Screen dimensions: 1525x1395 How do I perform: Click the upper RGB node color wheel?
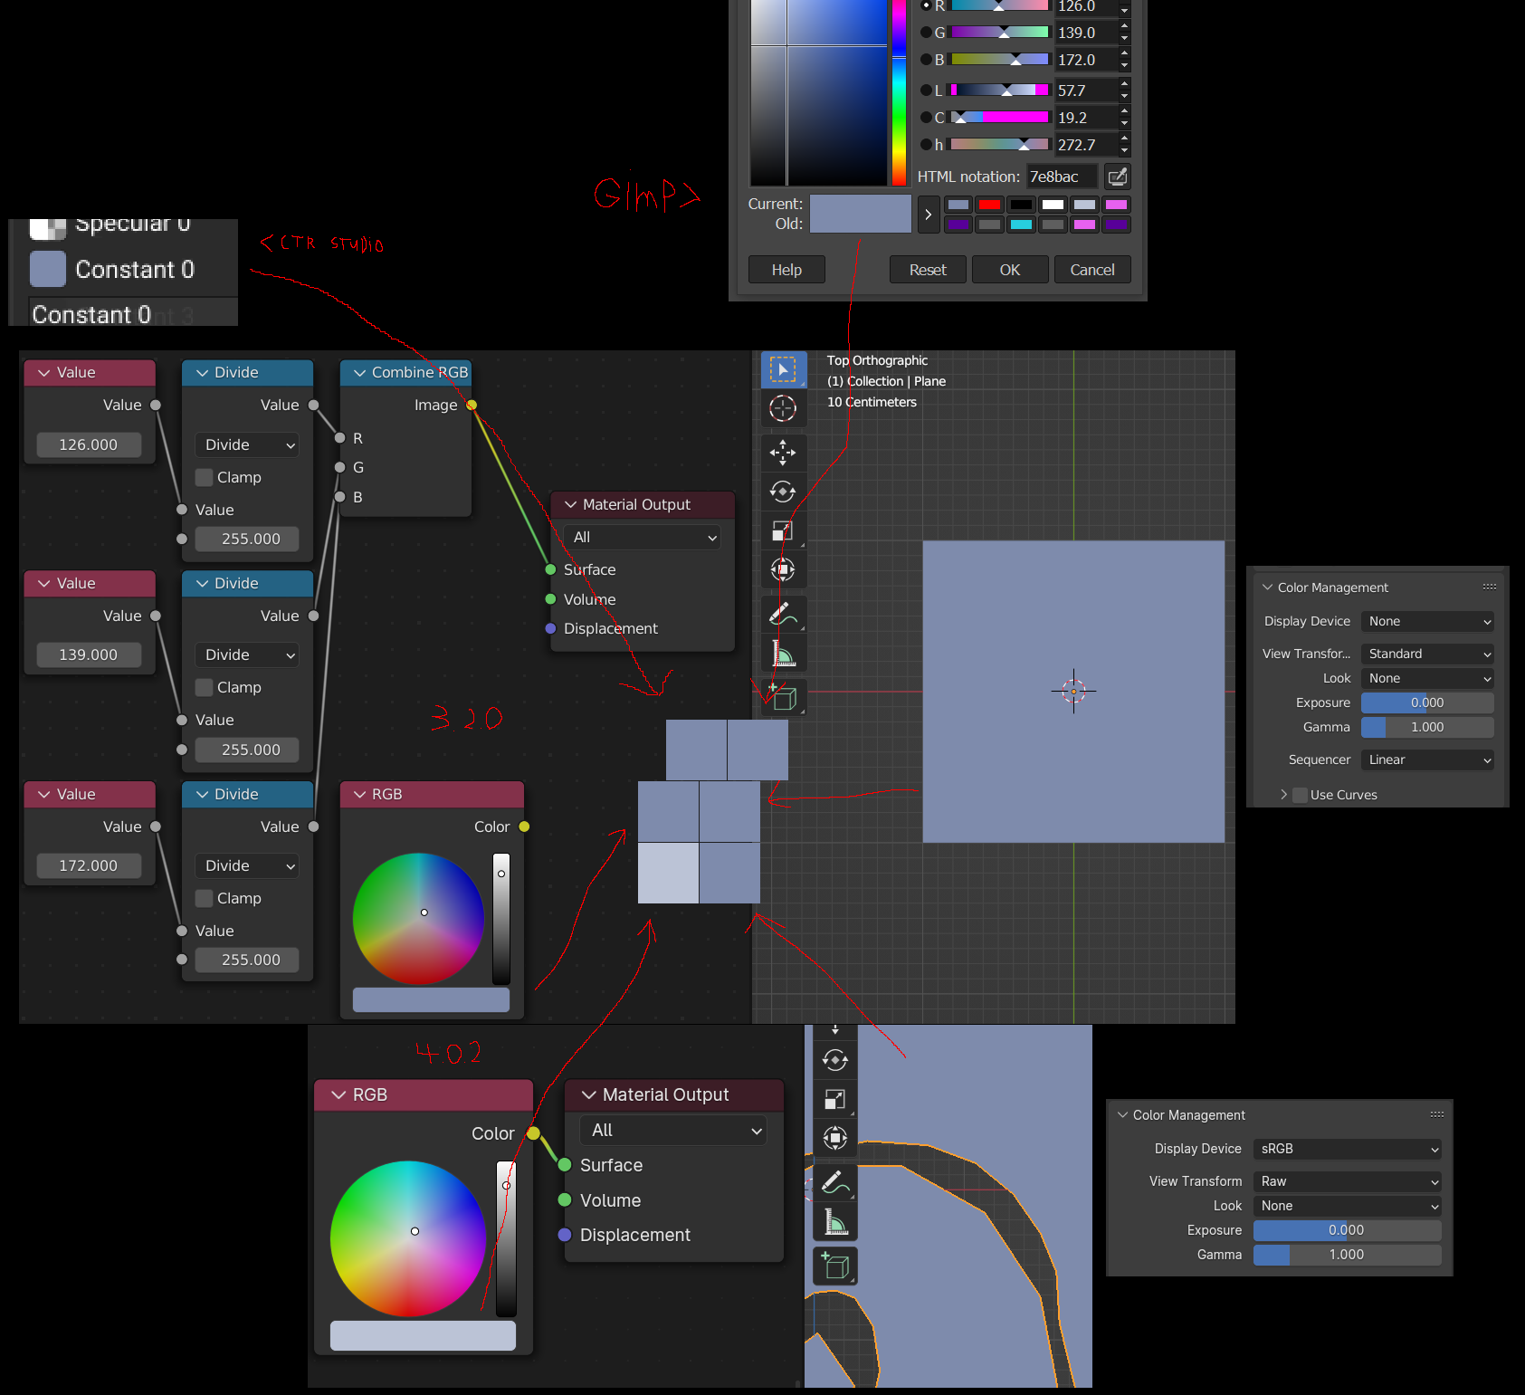[419, 918]
